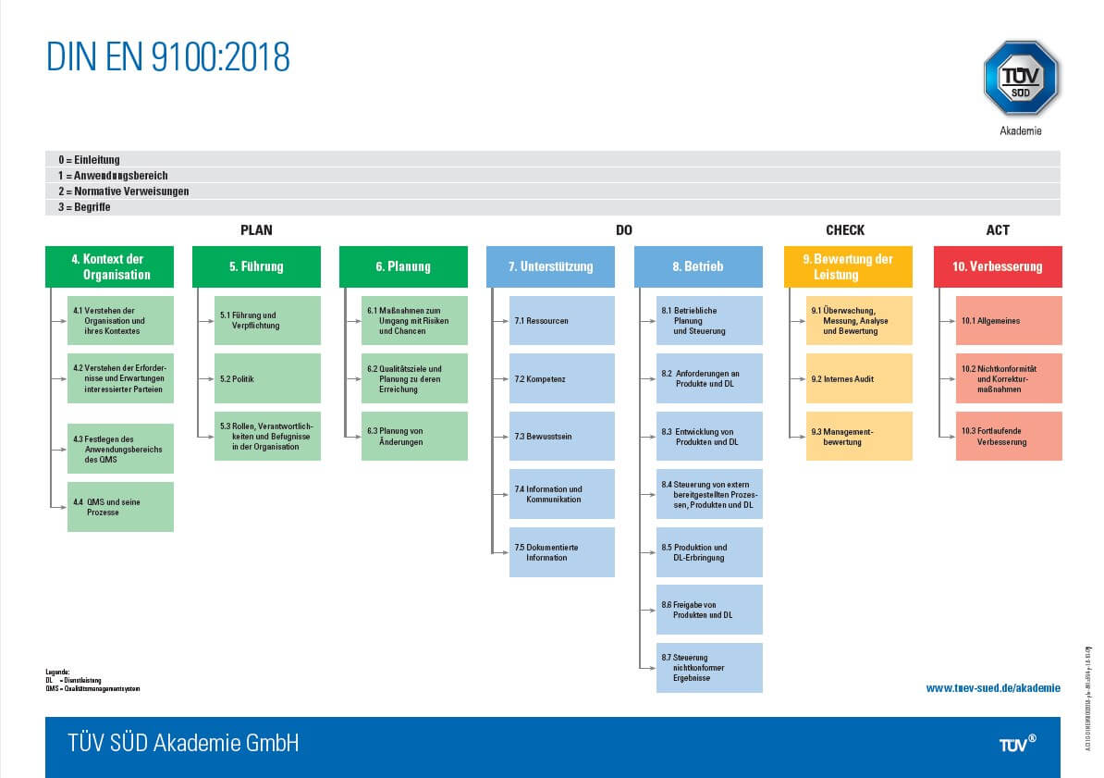1104x778 pixels.
Task: Select the 7.1 Ressourcen box
Action: [x=562, y=321]
